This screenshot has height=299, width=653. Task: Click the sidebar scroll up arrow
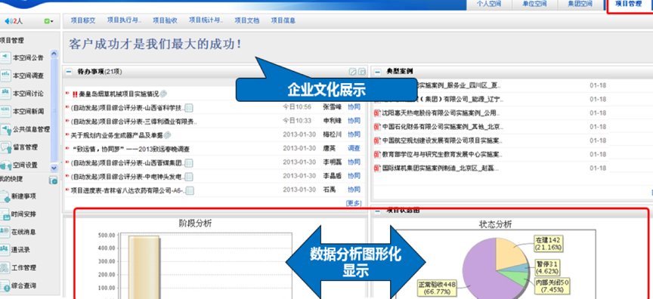tap(54, 54)
